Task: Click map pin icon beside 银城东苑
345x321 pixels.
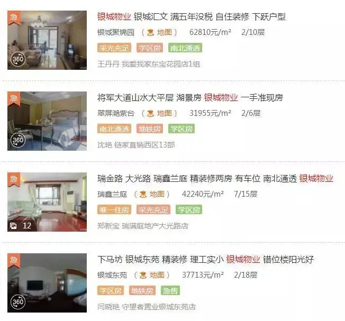Action: [x=143, y=276]
